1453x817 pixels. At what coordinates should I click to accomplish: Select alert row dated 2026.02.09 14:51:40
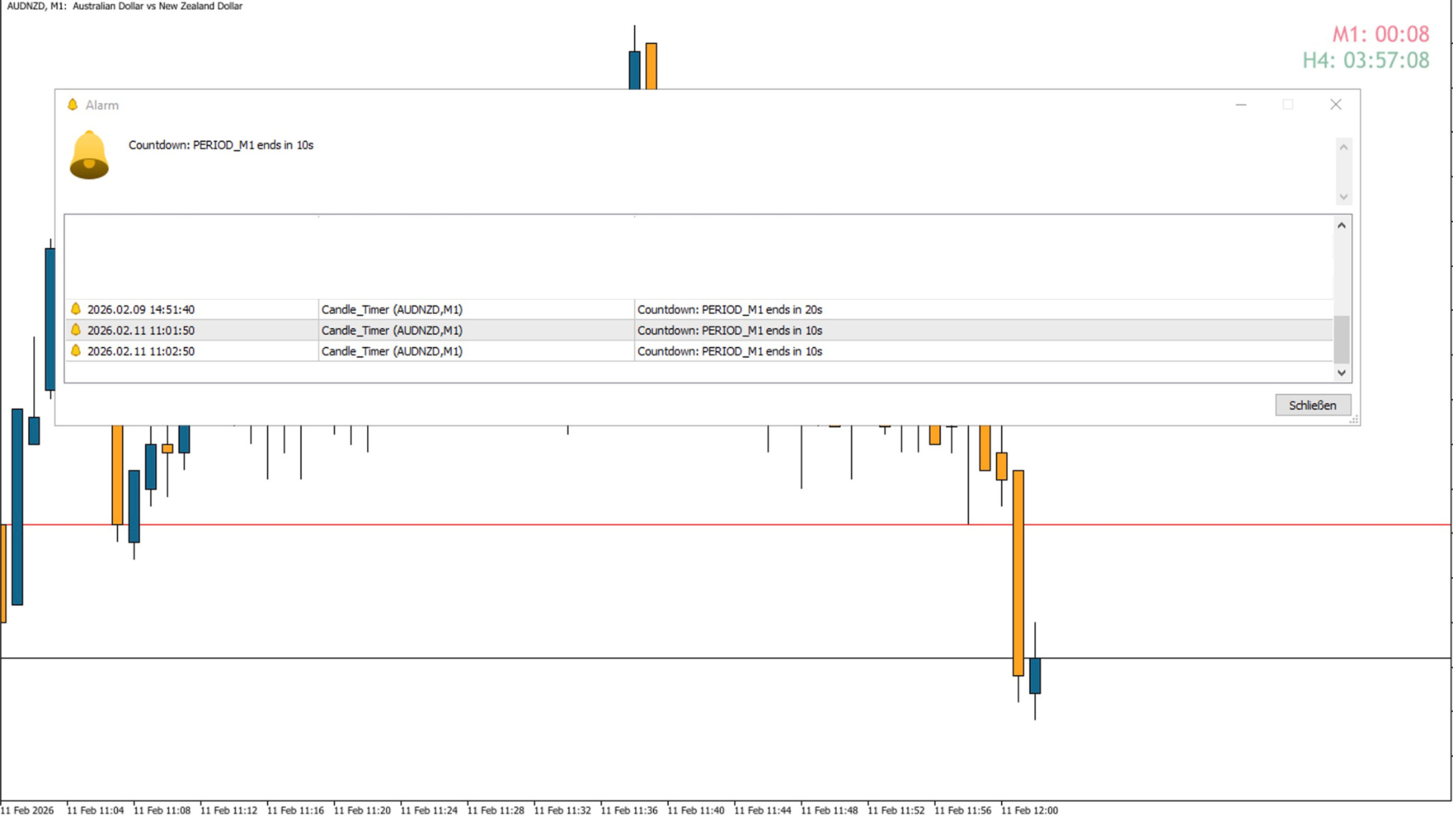click(x=141, y=309)
